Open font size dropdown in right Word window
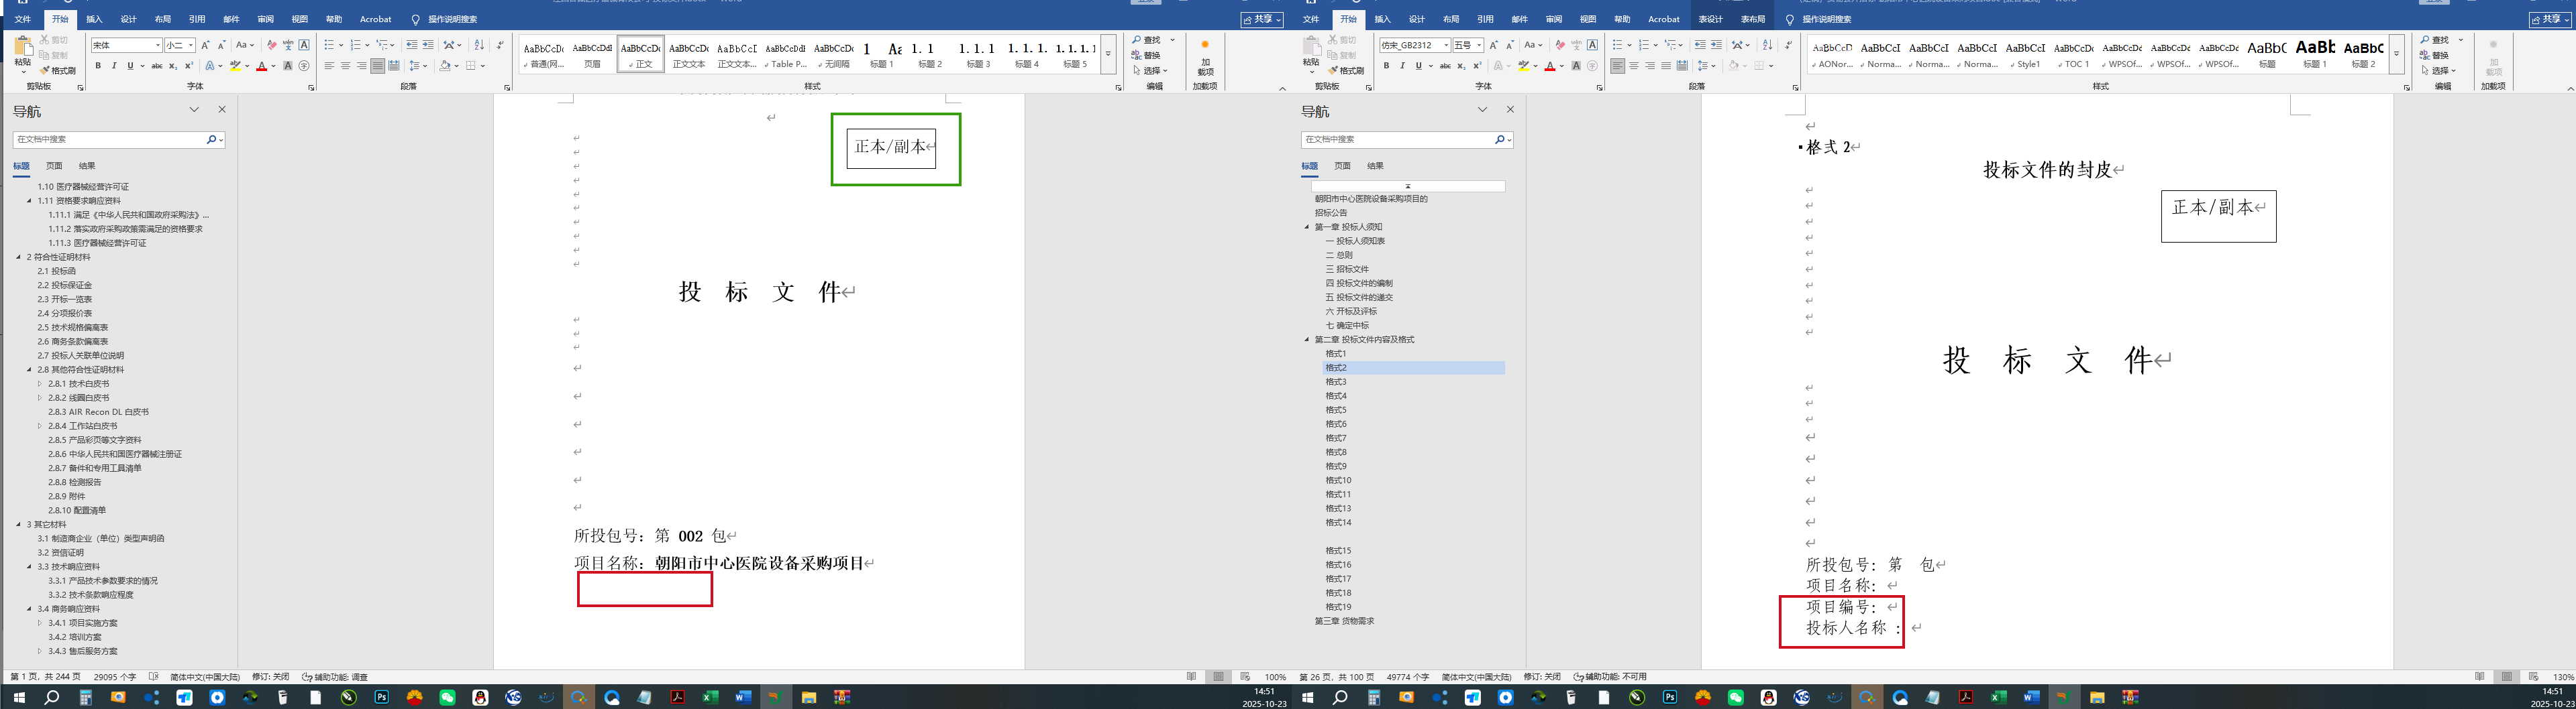 [x=1479, y=45]
